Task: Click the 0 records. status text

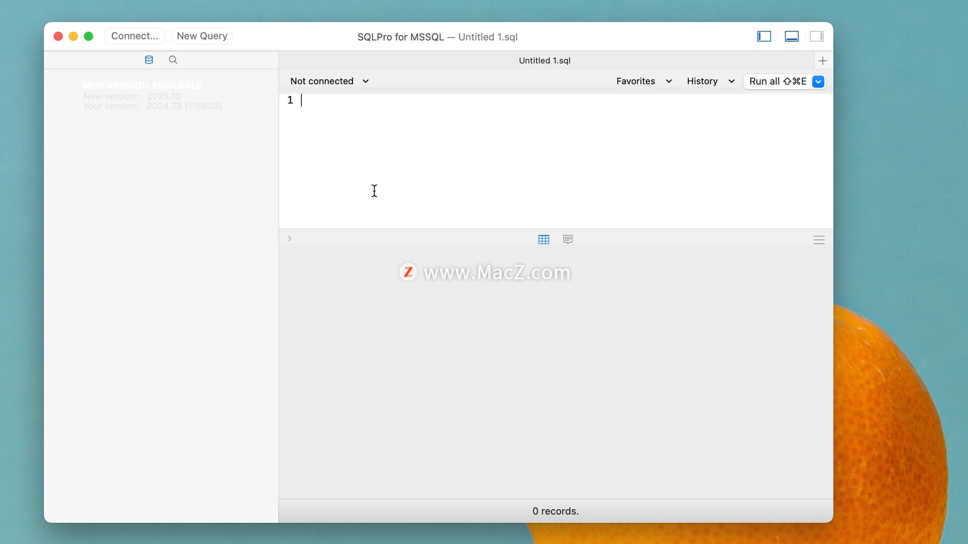Action: (556, 511)
